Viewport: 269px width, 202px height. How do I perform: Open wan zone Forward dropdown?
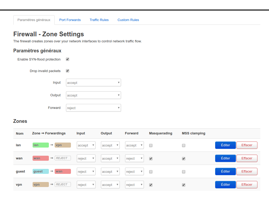coord(134,158)
